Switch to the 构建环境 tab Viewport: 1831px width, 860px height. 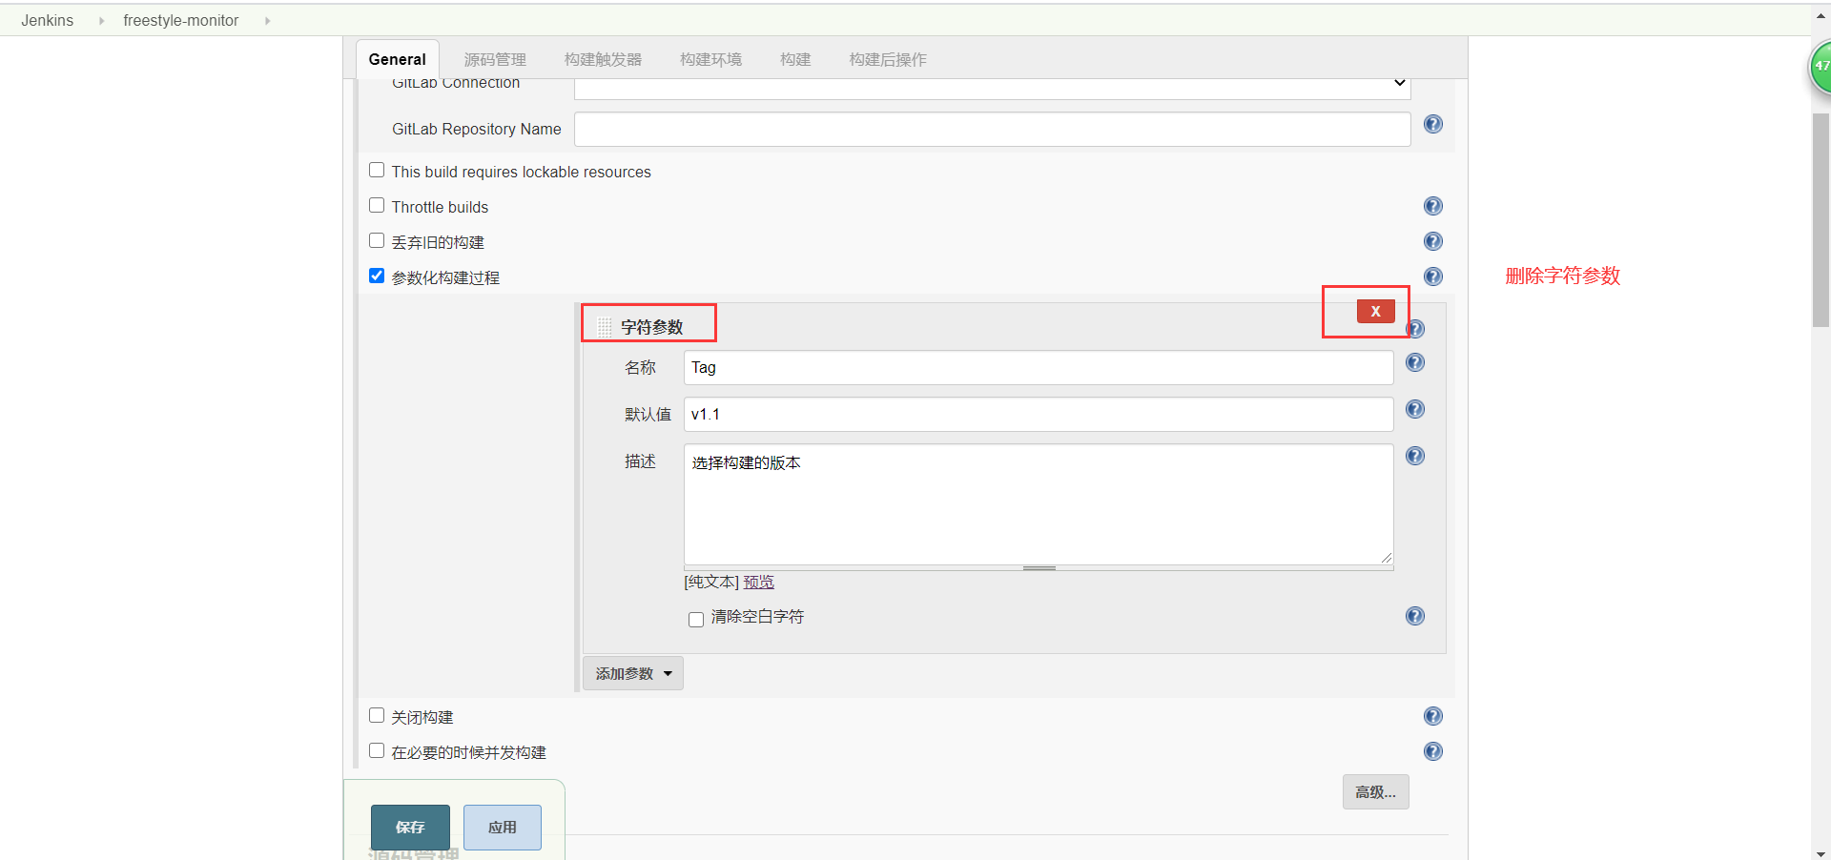[x=710, y=59]
